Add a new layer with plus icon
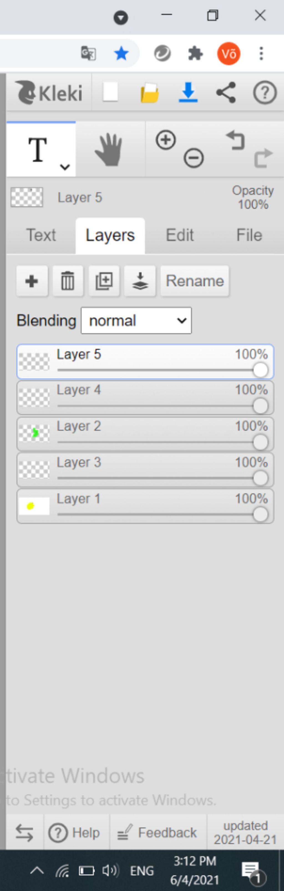Screen dimensions: 284x891 (x=32, y=281)
